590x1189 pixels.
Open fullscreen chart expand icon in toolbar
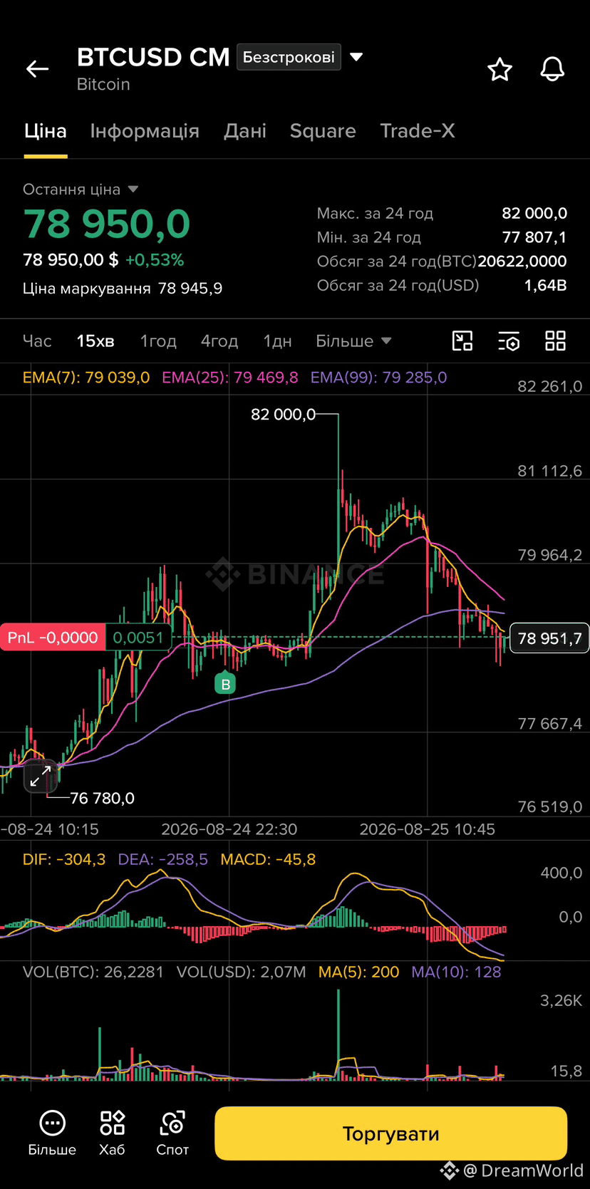coord(462,341)
